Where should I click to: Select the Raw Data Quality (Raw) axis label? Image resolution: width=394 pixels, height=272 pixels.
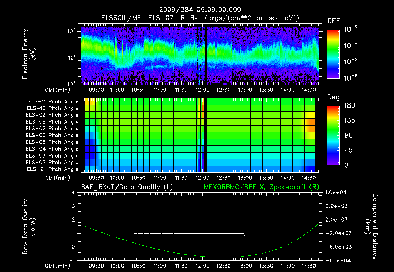coord(28,227)
